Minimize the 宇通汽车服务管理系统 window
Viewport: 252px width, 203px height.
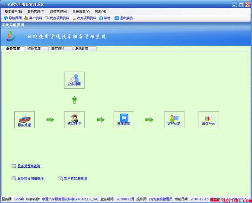point(235,5)
